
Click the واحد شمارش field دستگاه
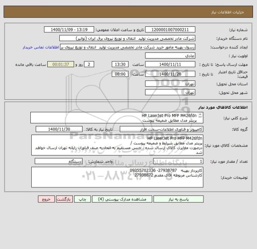point(58,161)
